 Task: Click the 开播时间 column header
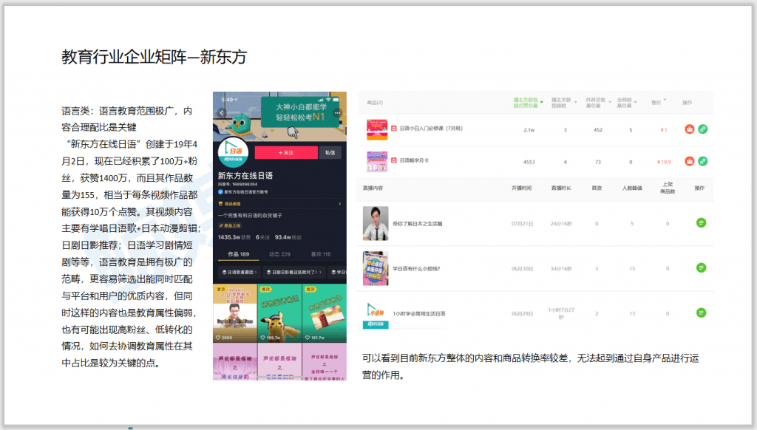pyautogui.click(x=521, y=188)
